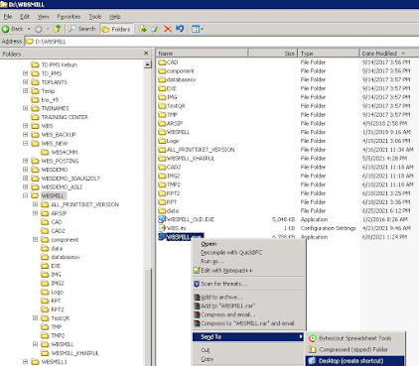Close the Folders pane with X
This screenshot has height=366, width=419.
tap(146, 54)
